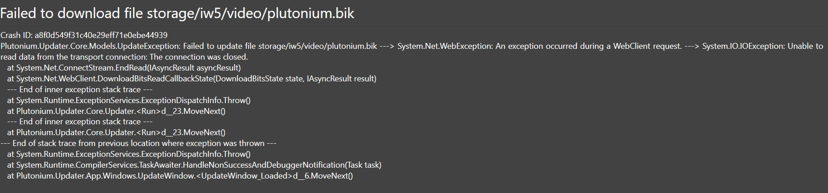Click 'End of stack trace from previous location' line
This screenshot has width=828, height=193.
click(x=138, y=143)
